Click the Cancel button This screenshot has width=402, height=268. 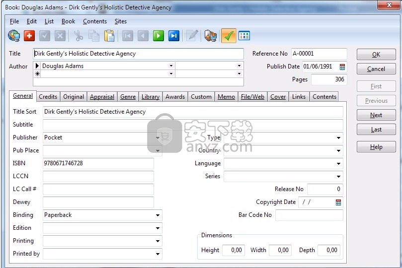(376, 69)
